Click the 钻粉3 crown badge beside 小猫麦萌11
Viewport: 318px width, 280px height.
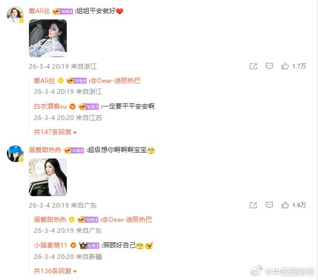pyautogui.click(x=89, y=245)
